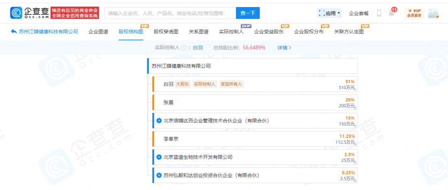Expand the 北京信镨达百企业管理技术合伙企业 plus icon
The height and width of the screenshot is (190, 448).
[x=159, y=121]
